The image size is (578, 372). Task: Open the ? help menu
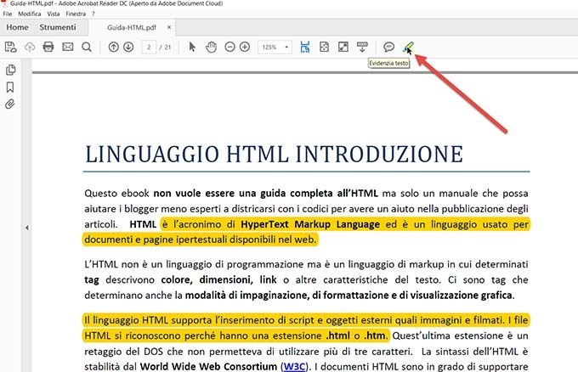point(93,14)
